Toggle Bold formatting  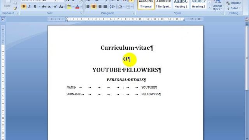click(x=24, y=7)
